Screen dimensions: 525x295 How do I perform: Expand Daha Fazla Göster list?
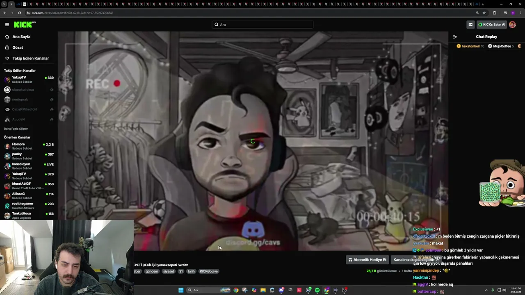[x=16, y=129]
